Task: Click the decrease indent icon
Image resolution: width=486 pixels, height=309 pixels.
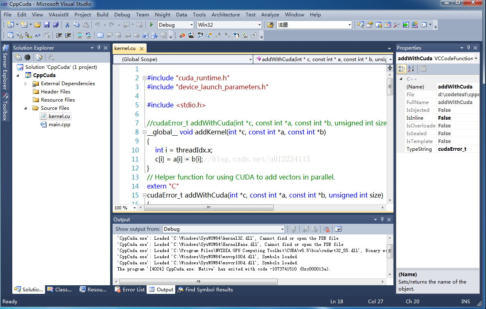Action: coord(59,35)
